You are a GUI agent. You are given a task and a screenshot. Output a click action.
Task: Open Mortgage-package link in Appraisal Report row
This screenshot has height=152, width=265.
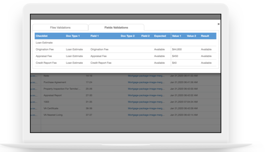click(x=146, y=95)
